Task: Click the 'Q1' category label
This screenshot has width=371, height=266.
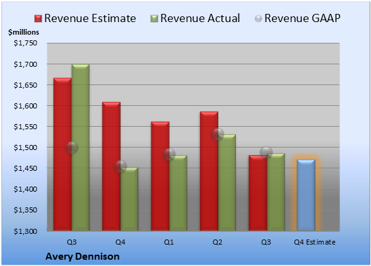Action: tap(169, 242)
